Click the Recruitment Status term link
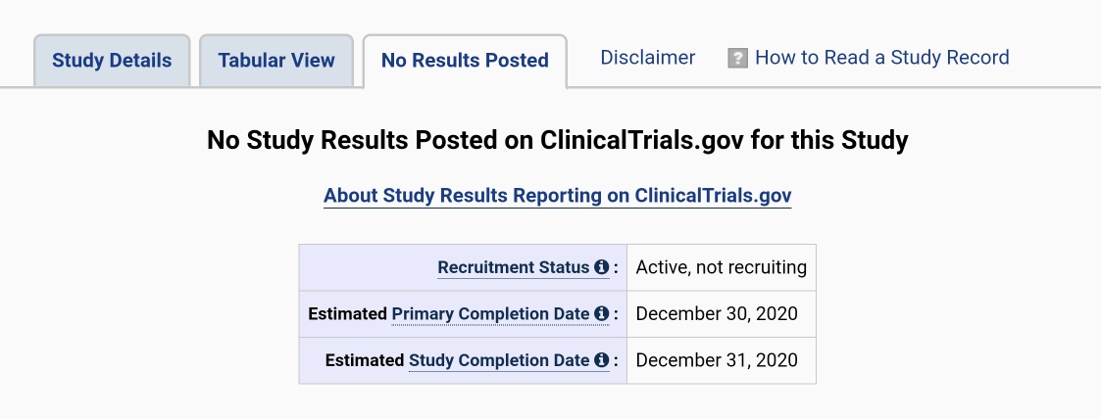 coord(514,267)
